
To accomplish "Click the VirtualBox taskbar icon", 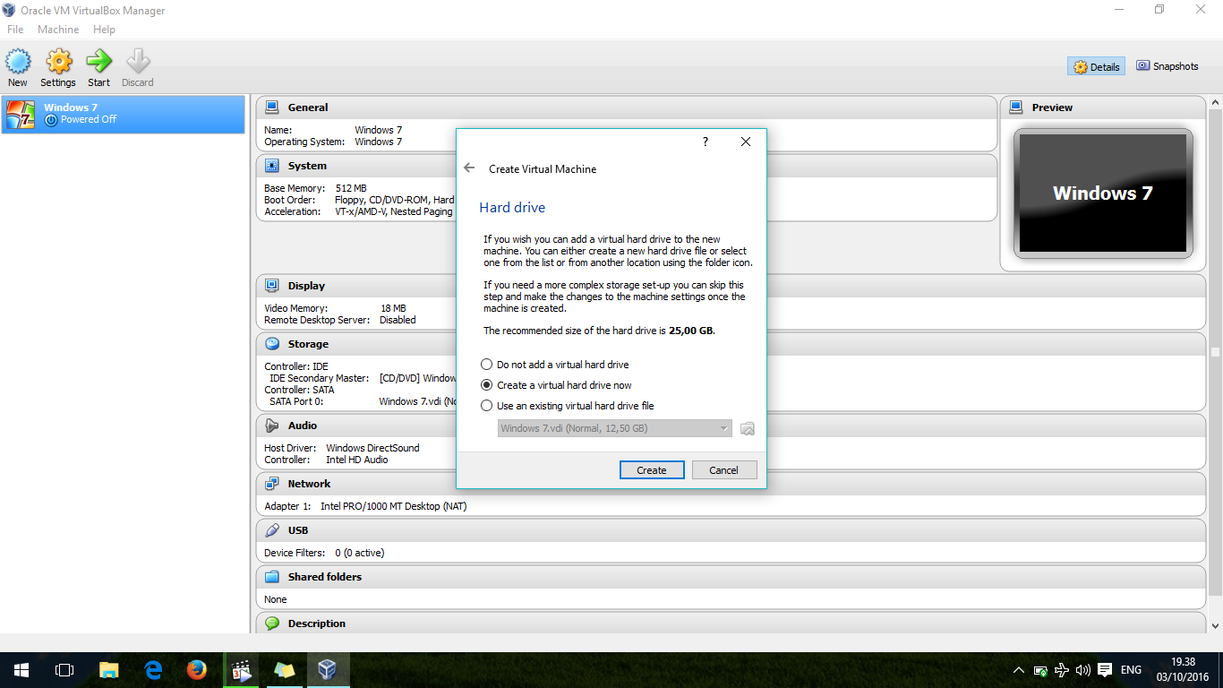I will (x=328, y=670).
